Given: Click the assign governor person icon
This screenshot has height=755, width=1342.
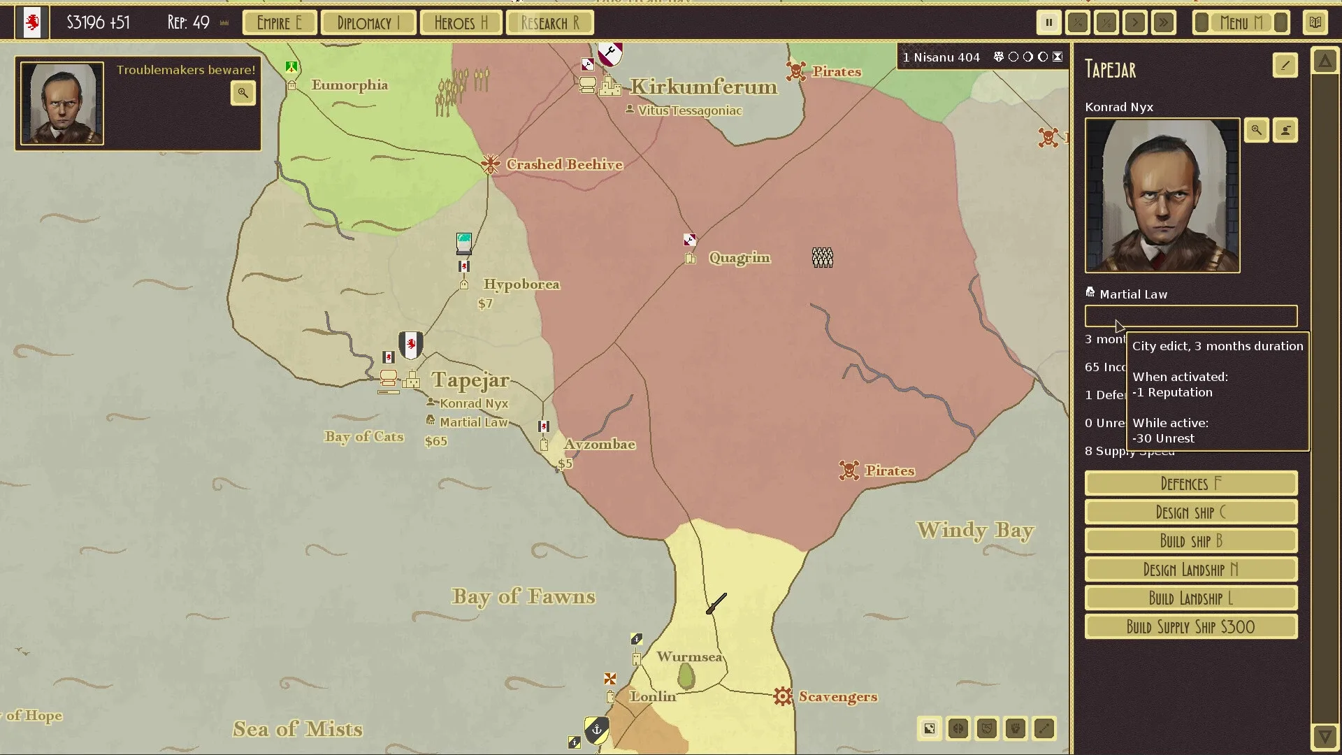Looking at the screenshot, I should [1285, 130].
